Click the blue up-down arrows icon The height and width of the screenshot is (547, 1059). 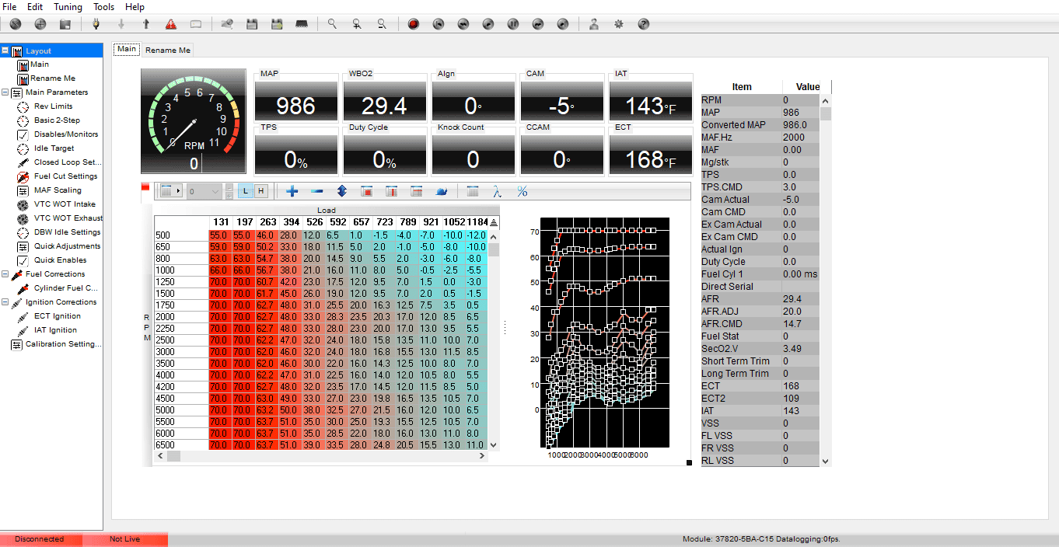pos(342,190)
